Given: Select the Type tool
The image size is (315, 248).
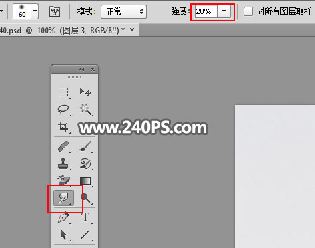Looking at the screenshot, I should coord(85,217).
